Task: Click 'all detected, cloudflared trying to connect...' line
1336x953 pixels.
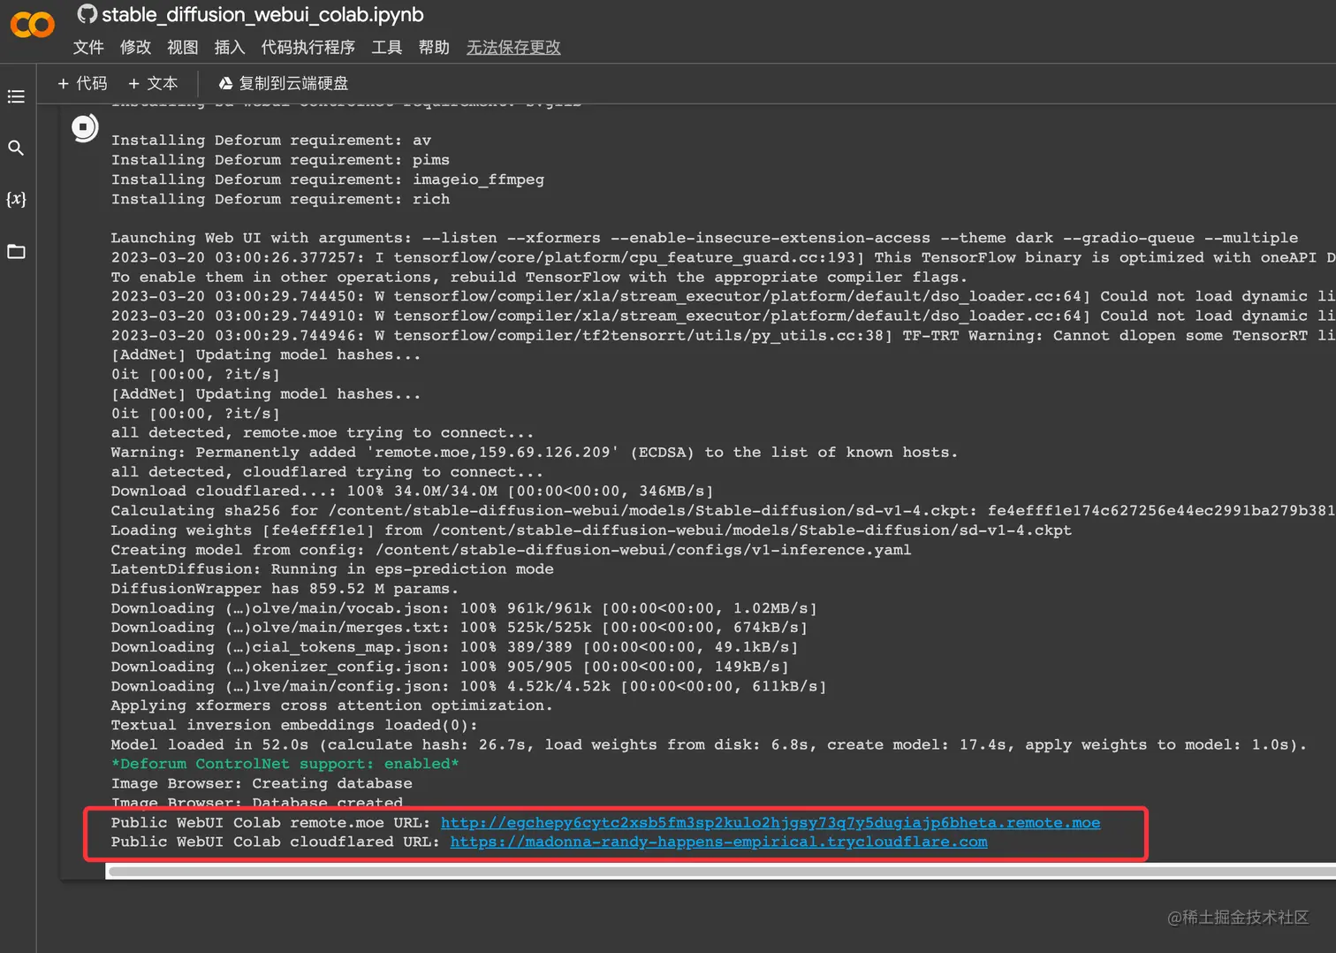Action: click(327, 472)
